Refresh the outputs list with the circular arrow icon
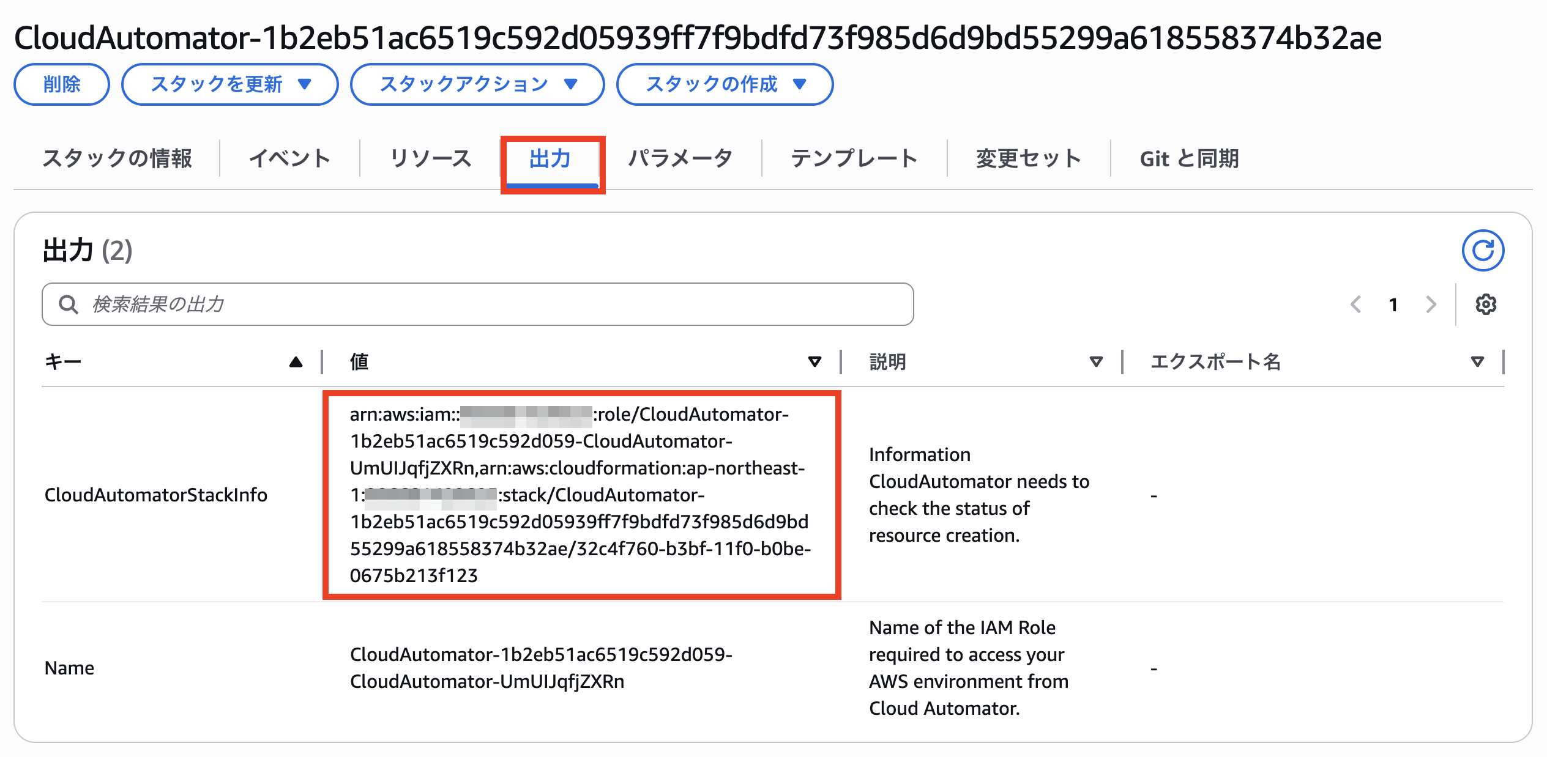This screenshot has height=757, width=1547. point(1482,250)
